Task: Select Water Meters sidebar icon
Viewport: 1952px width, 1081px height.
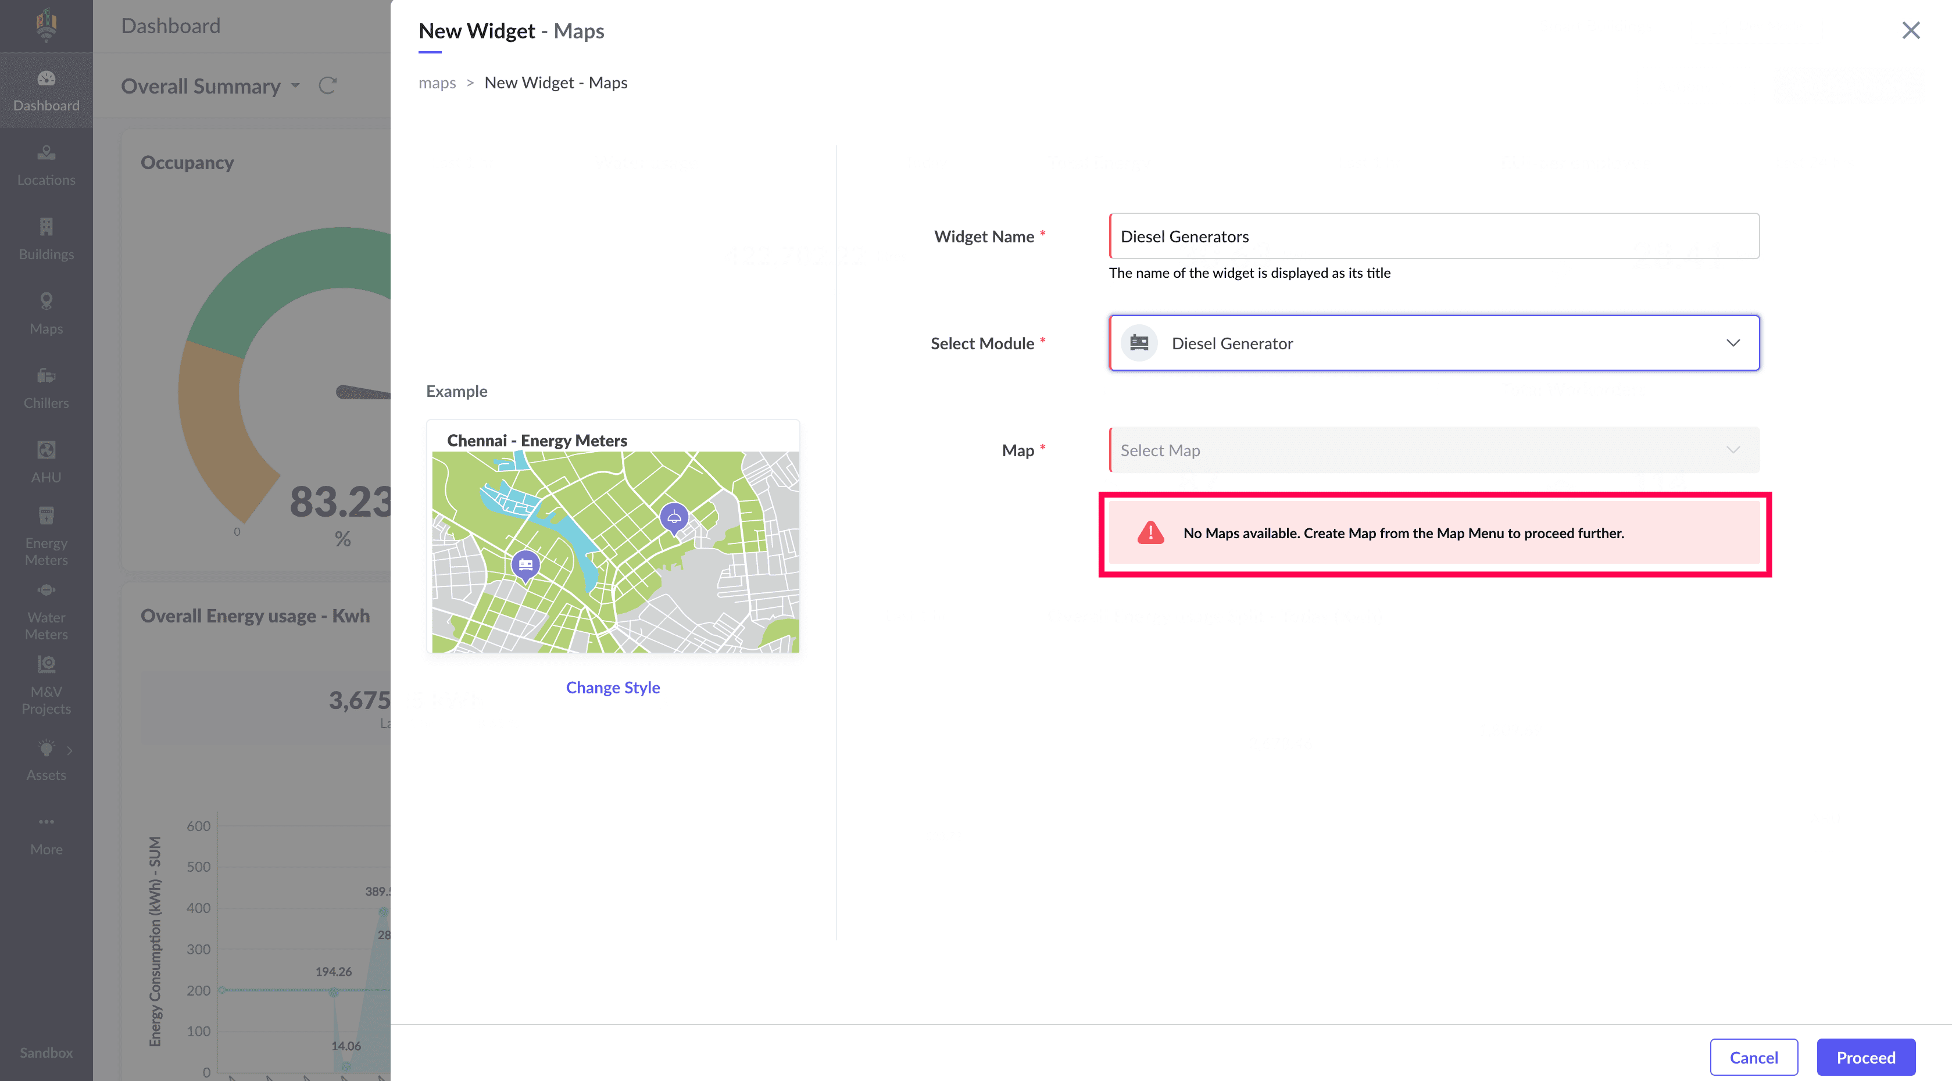Action: point(47,610)
